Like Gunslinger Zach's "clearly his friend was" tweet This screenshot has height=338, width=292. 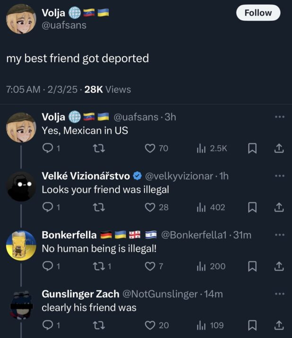[150, 325]
